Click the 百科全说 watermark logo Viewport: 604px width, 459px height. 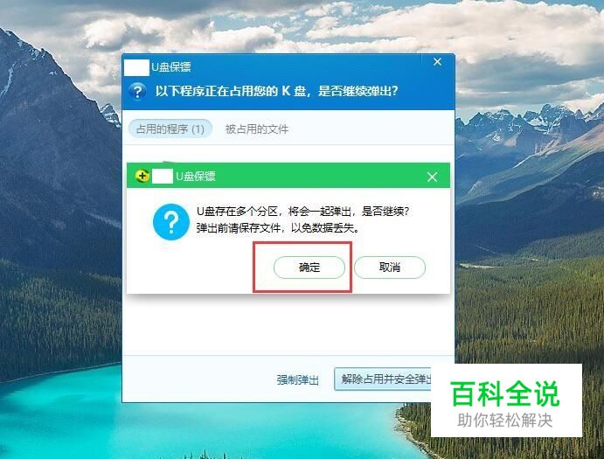504,393
